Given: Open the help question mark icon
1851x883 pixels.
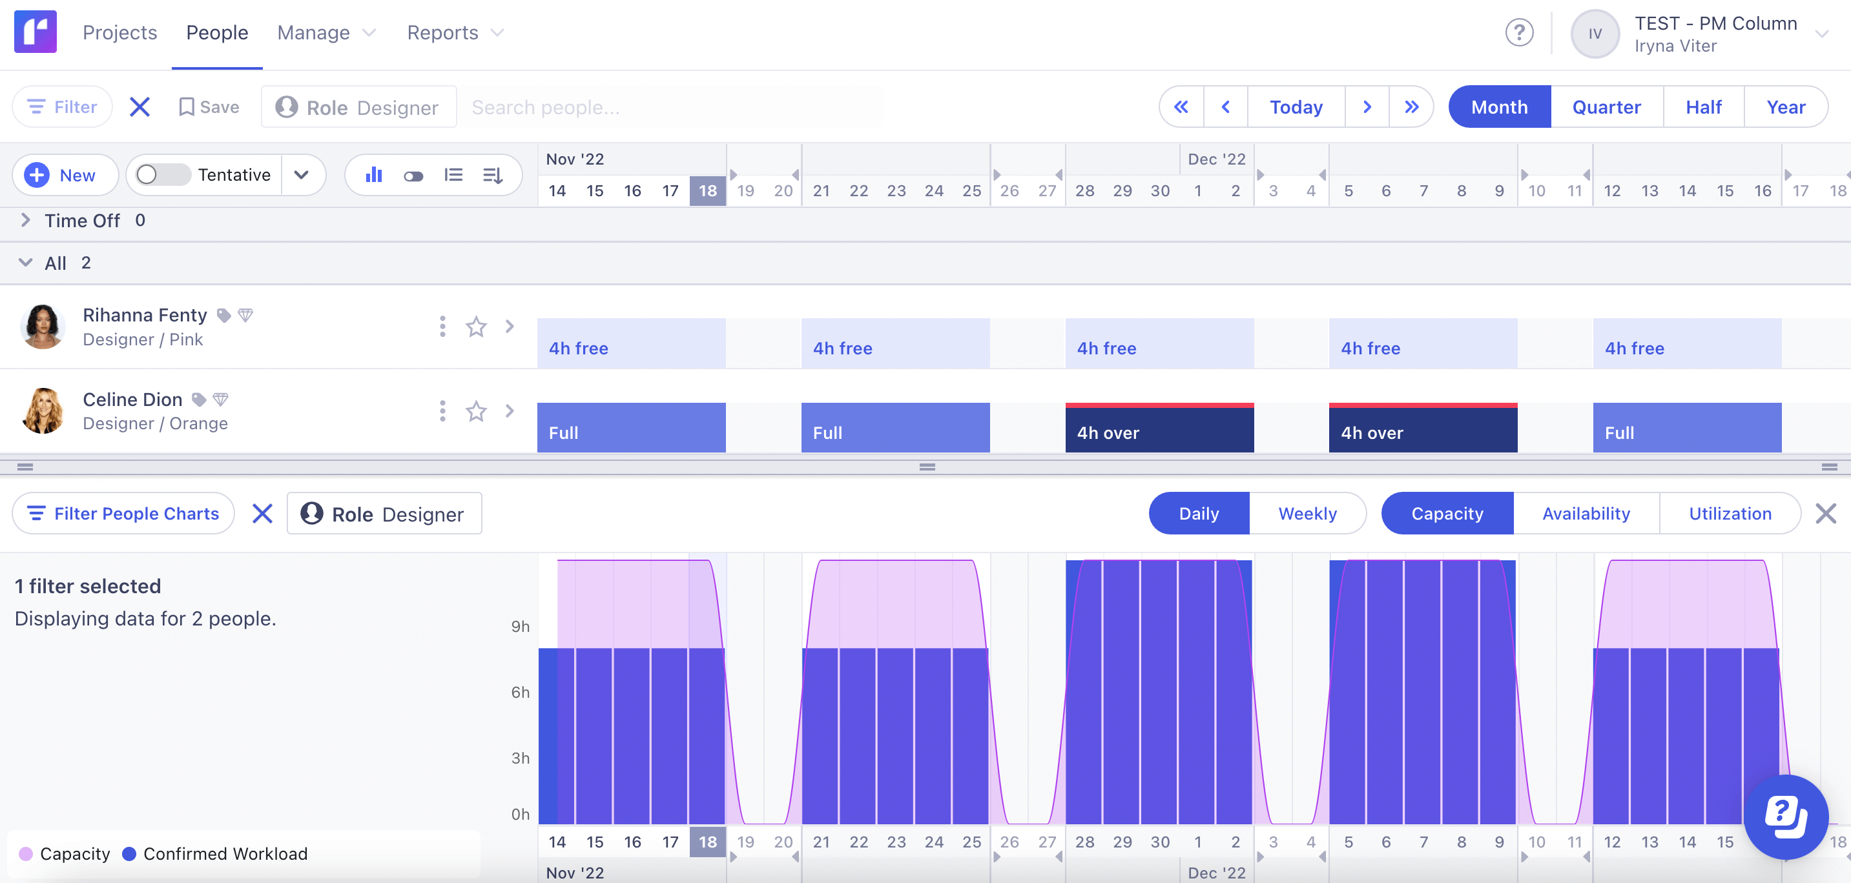Looking at the screenshot, I should tap(1520, 32).
